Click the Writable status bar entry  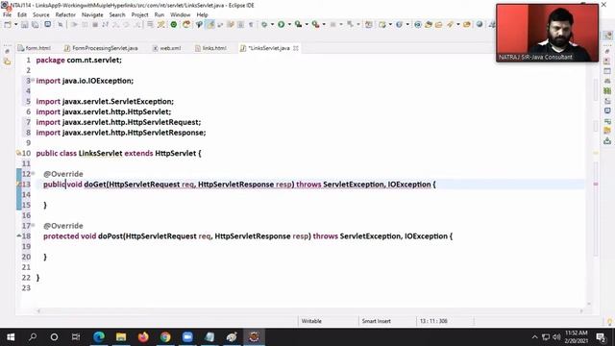click(311, 321)
